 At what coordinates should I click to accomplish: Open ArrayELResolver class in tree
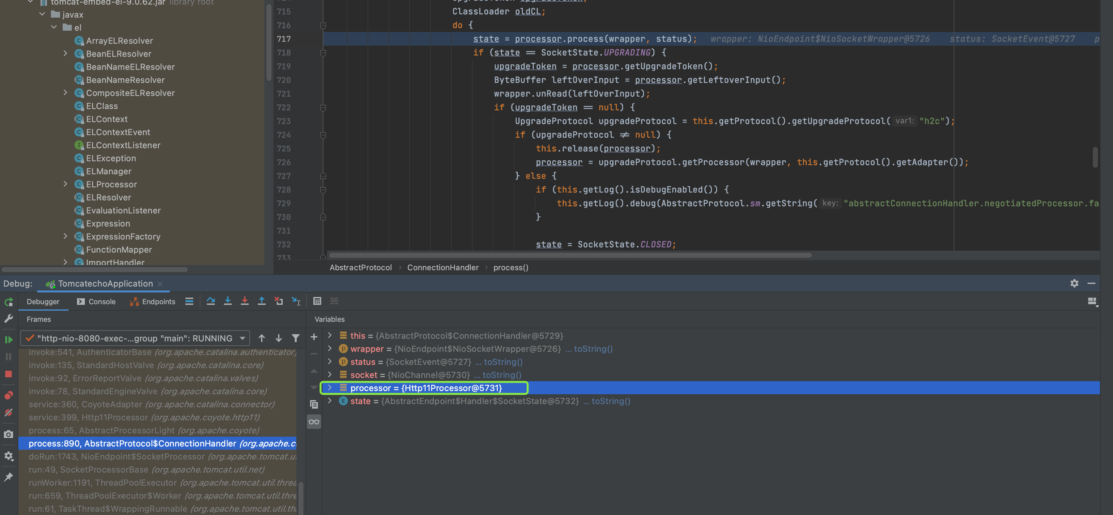[x=120, y=40]
